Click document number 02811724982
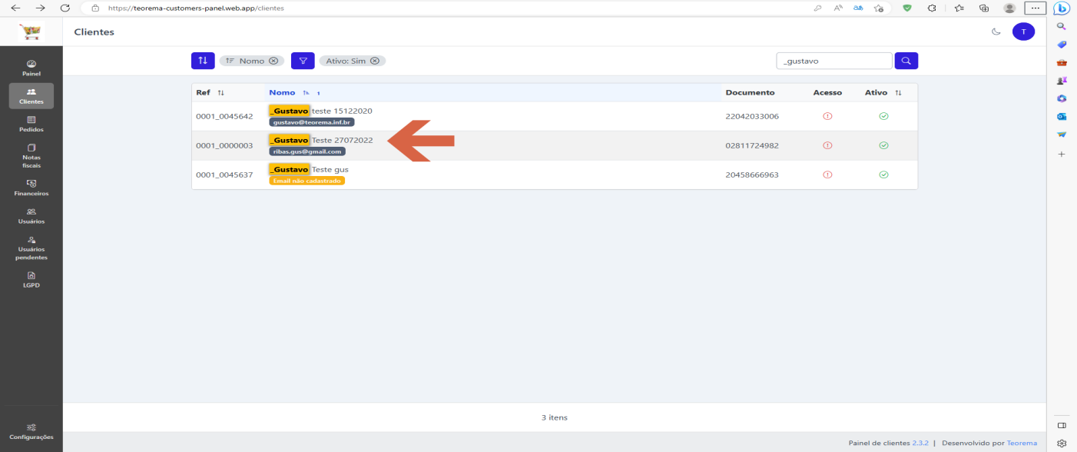 (x=752, y=145)
